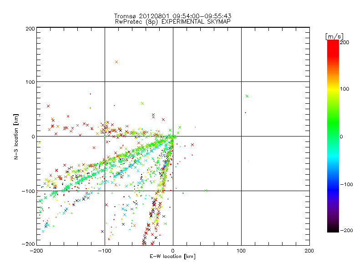Pick the yellow-green X at the far left edge
The width and height of the screenshot is (364, 273).
point(40,143)
